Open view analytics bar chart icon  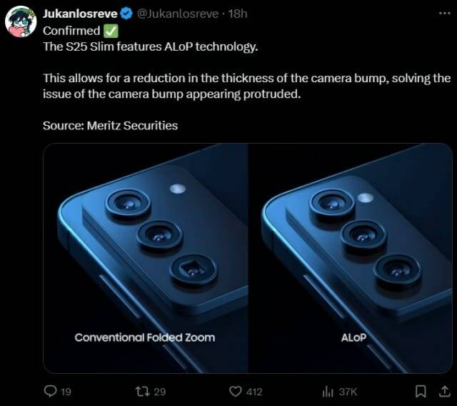coord(328,392)
